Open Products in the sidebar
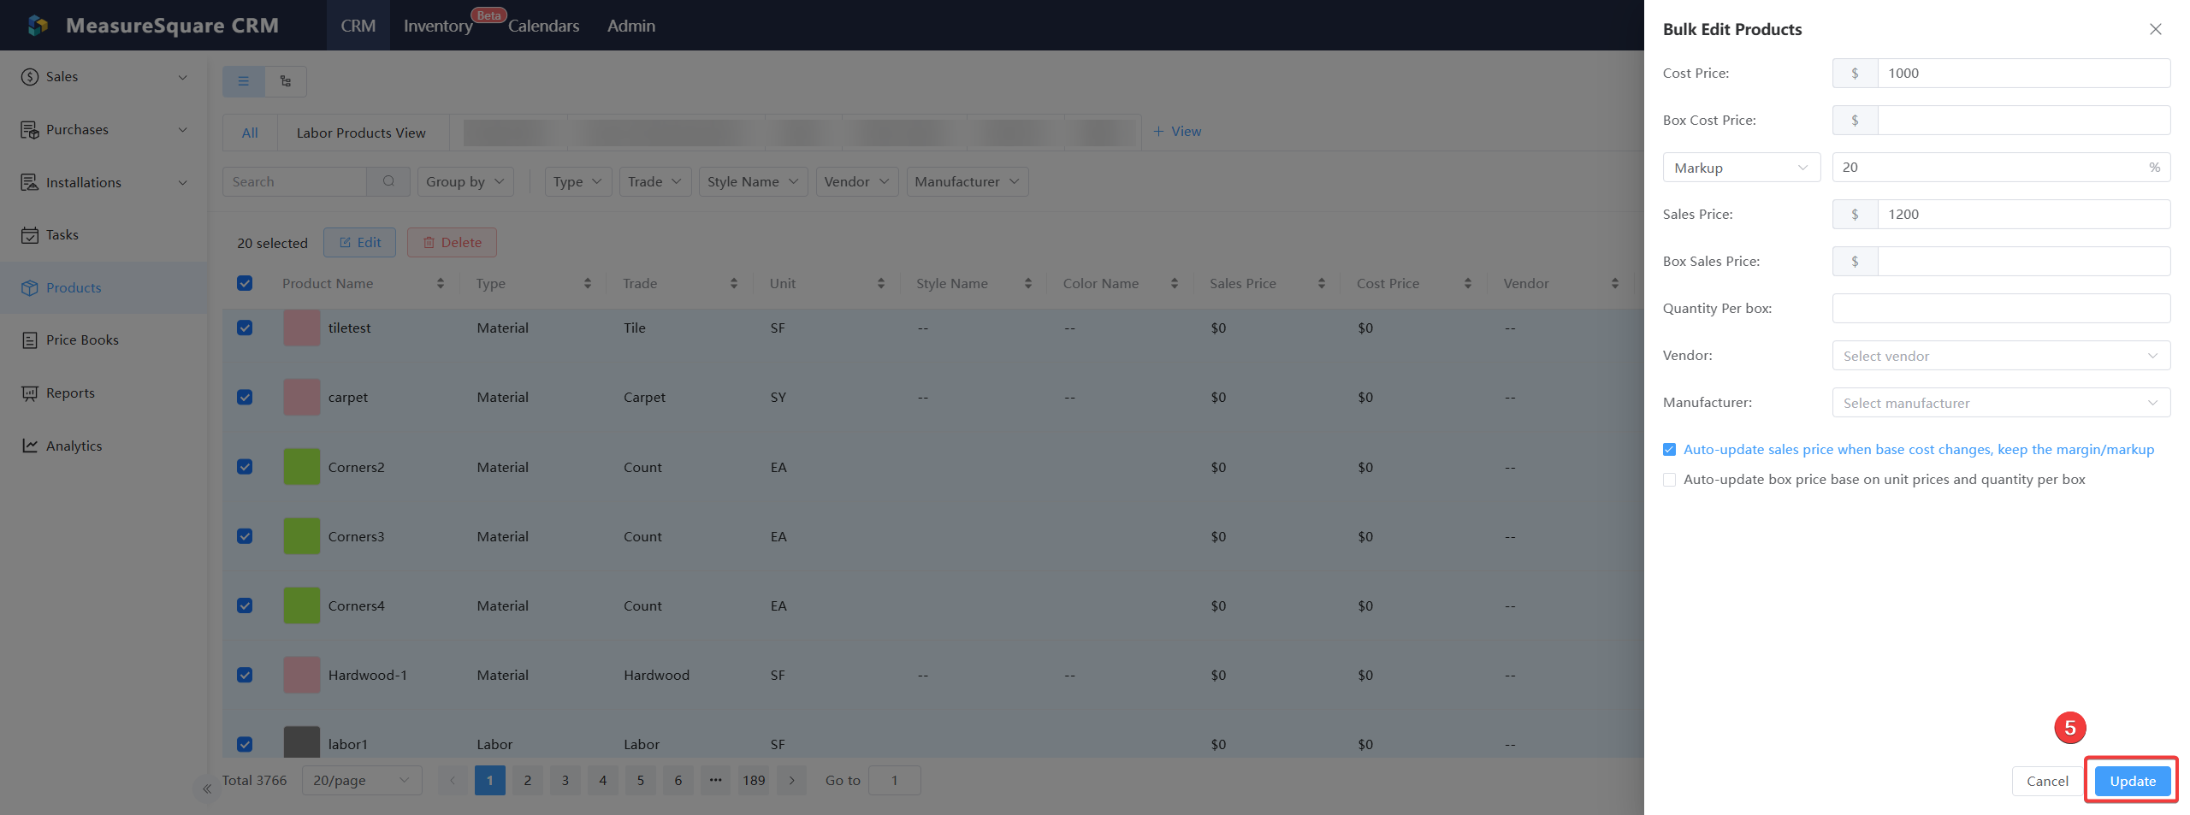This screenshot has height=815, width=2190. click(104, 287)
